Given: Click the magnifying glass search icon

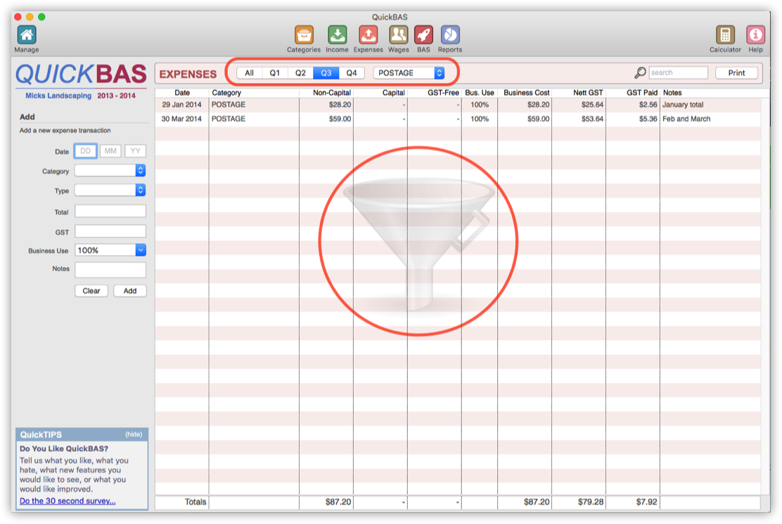Looking at the screenshot, I should tap(640, 72).
